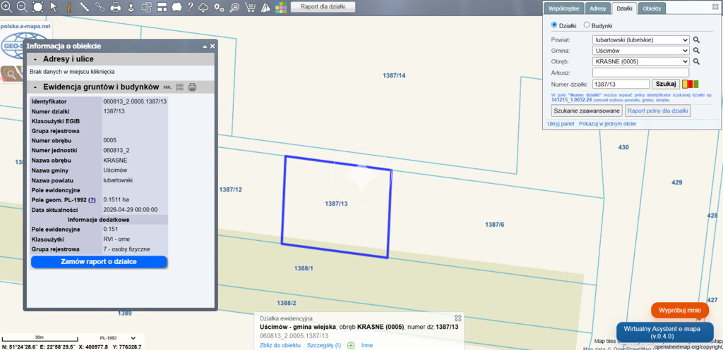The image size is (723, 350).
Task: Click the XML export icon
Action: [x=167, y=87]
